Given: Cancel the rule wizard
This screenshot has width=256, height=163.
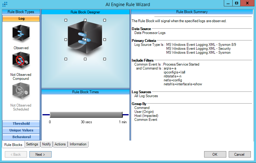Looking at the screenshot, I should 239,155.
